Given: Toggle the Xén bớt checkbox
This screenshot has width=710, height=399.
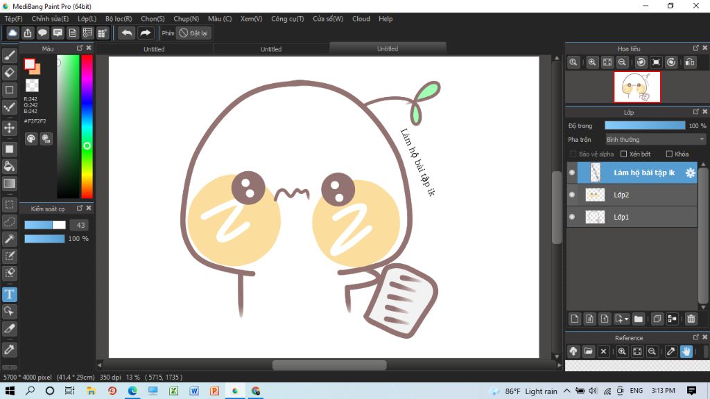Looking at the screenshot, I should [x=623, y=154].
